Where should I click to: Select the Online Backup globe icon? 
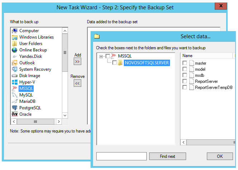15,50
